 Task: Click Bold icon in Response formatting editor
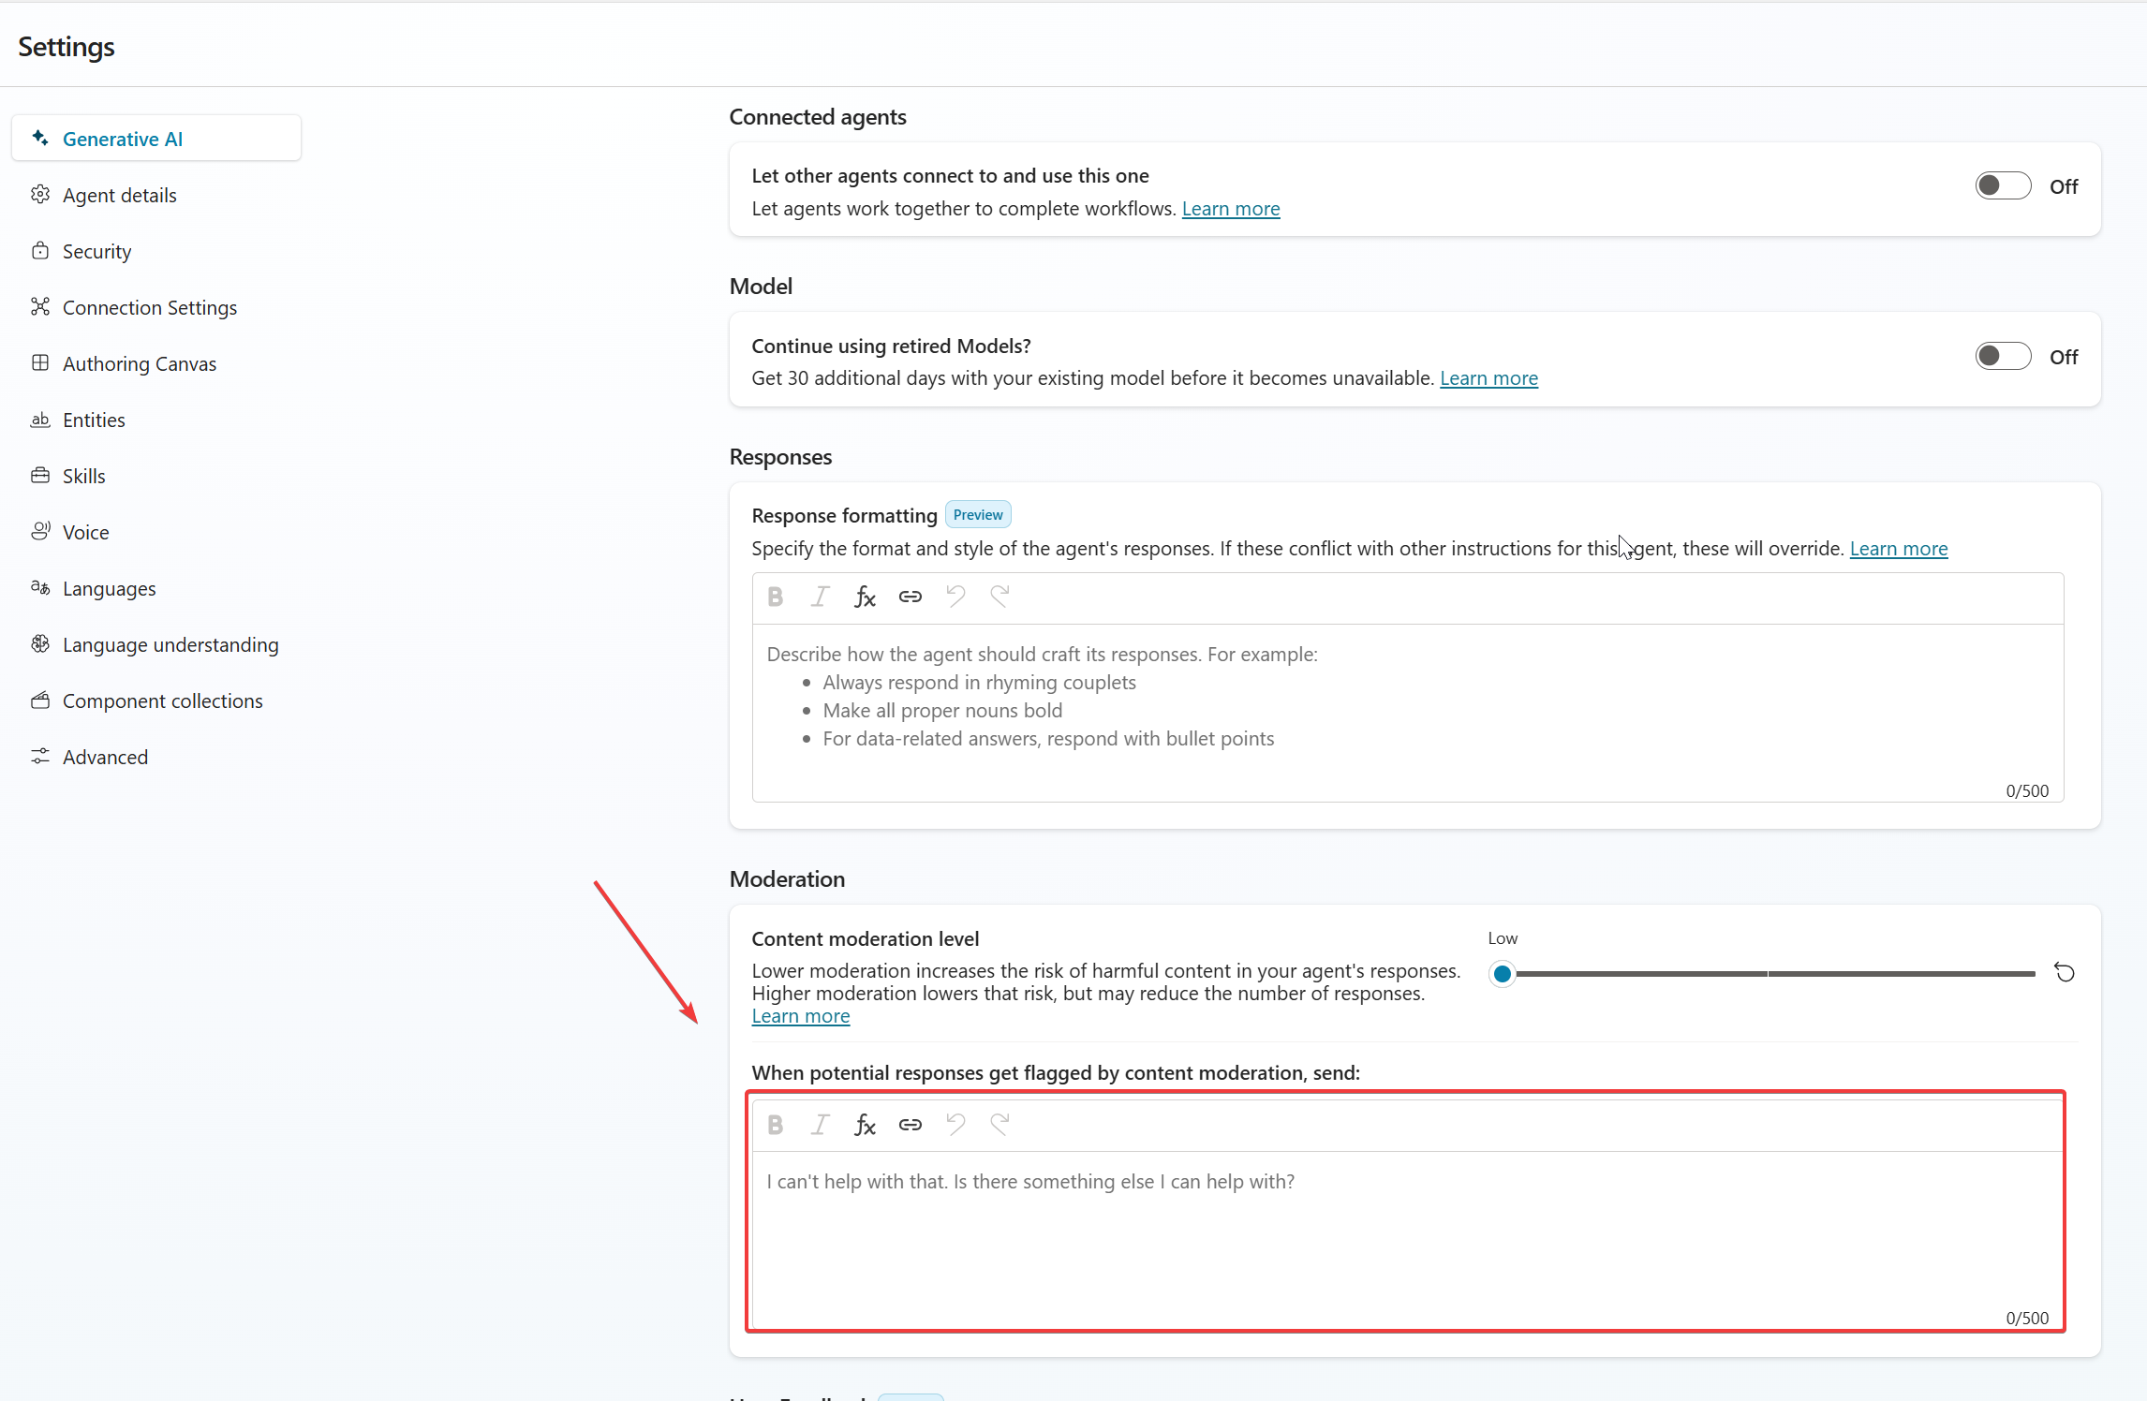click(x=776, y=597)
